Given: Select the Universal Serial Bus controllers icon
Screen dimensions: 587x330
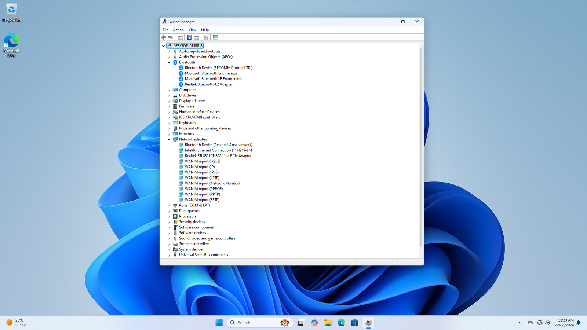Looking at the screenshot, I should tap(175, 255).
